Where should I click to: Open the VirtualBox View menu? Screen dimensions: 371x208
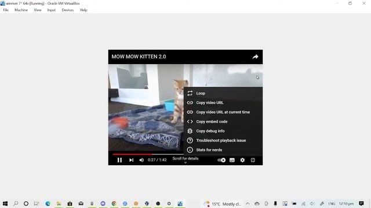coord(38,10)
